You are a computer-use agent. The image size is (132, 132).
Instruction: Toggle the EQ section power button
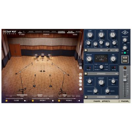click(86, 50)
